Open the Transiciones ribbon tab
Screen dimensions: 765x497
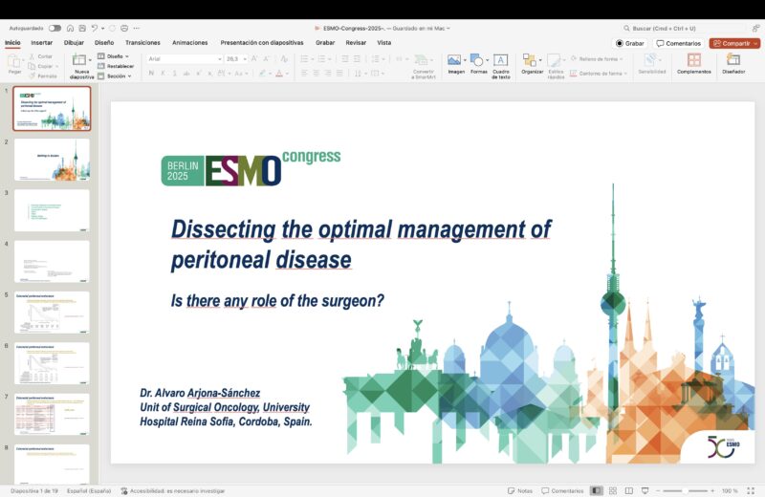point(142,43)
